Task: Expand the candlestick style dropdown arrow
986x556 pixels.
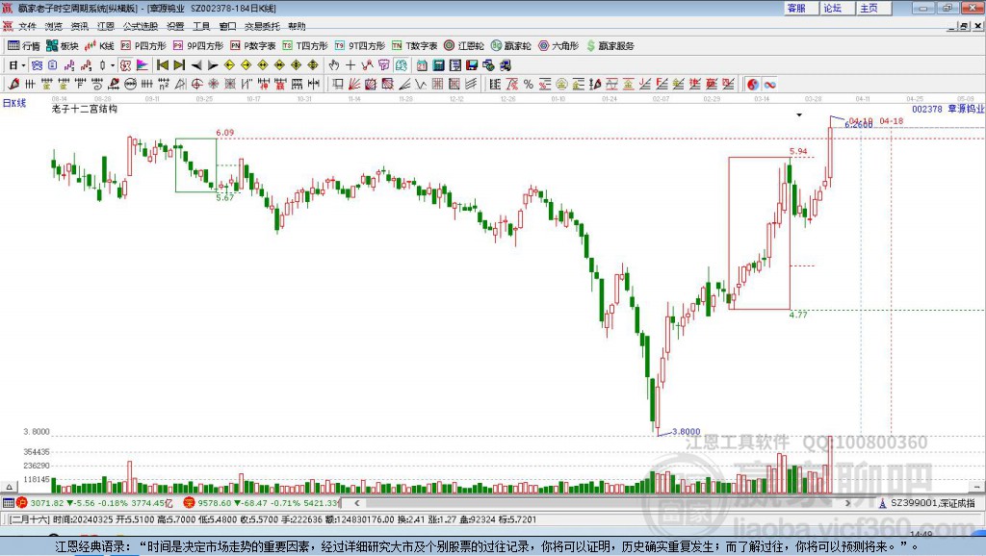Action: tap(113, 65)
